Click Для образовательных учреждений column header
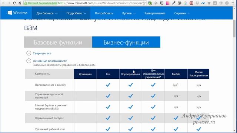Image resolution: width=237 pixels, height=133 pixels. tap(153, 74)
